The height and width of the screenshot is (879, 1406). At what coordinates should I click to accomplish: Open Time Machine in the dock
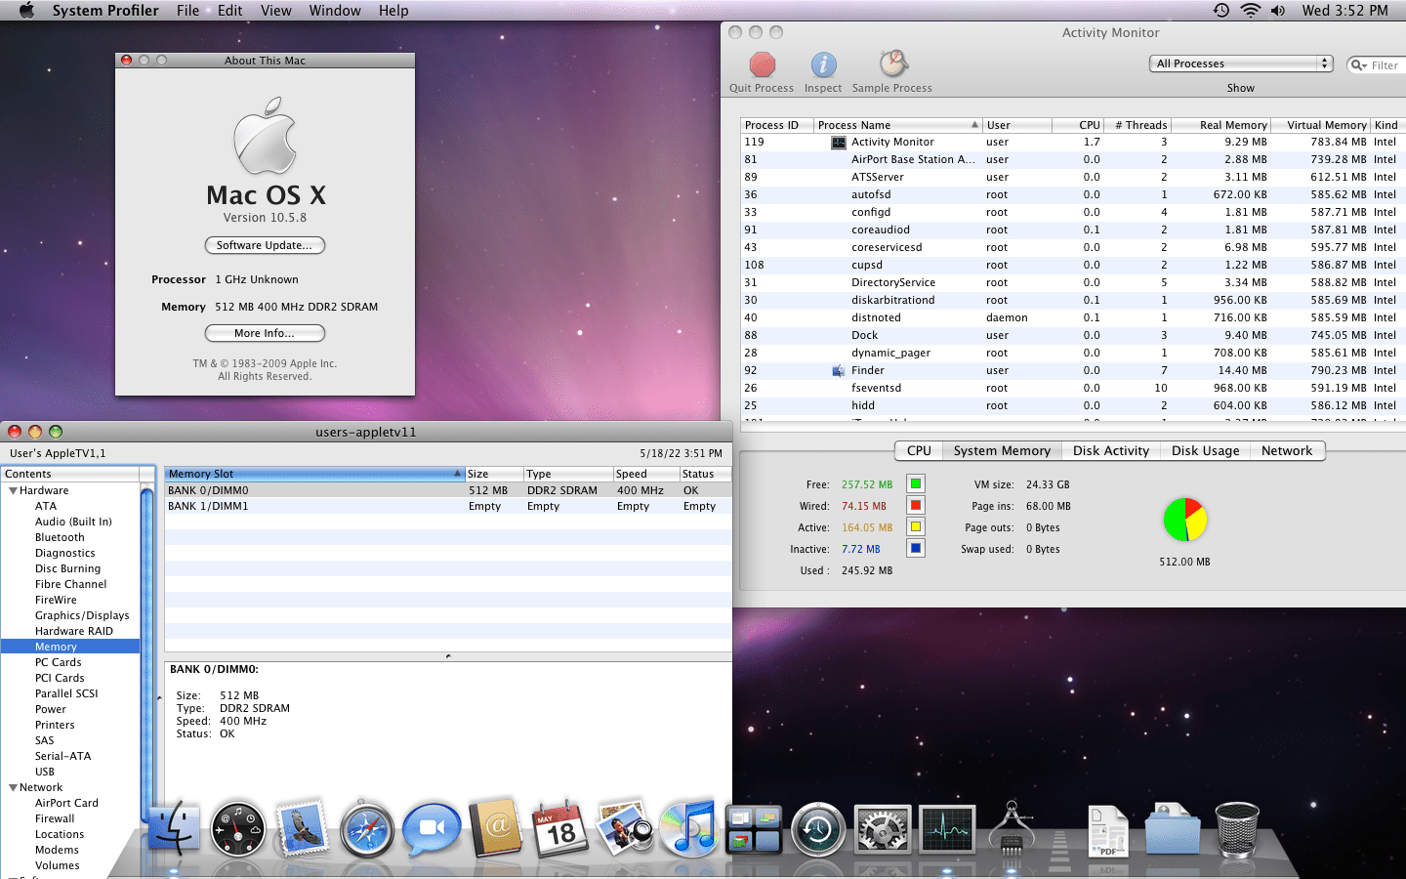click(818, 830)
